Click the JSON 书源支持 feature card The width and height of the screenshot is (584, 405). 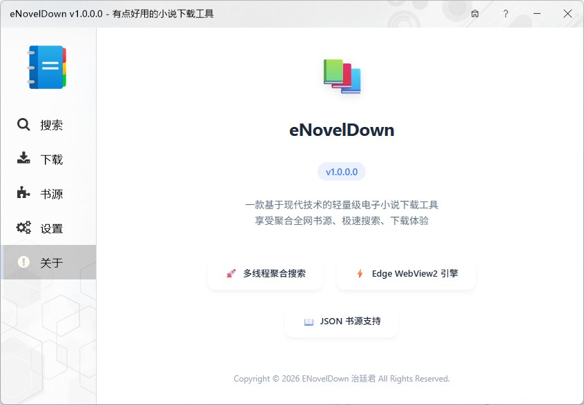pyautogui.click(x=342, y=321)
